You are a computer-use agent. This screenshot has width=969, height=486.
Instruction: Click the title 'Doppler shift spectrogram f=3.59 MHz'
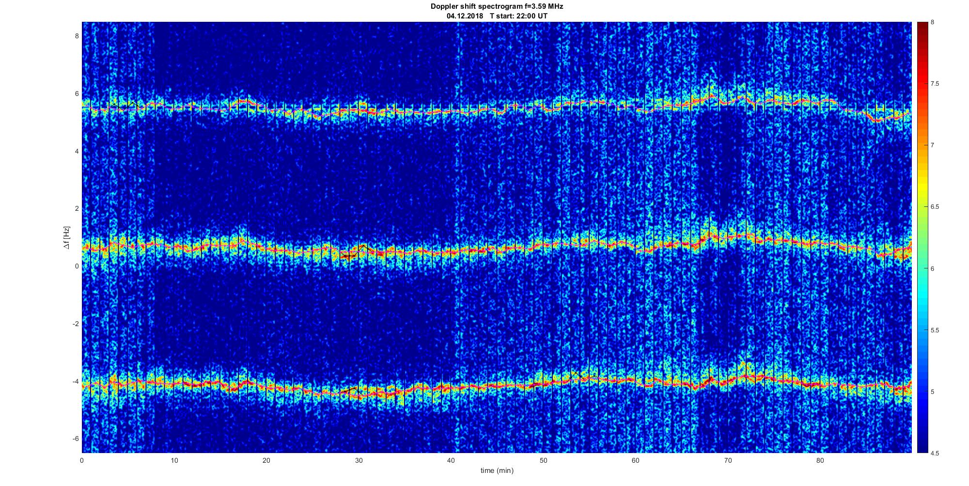click(x=497, y=6)
